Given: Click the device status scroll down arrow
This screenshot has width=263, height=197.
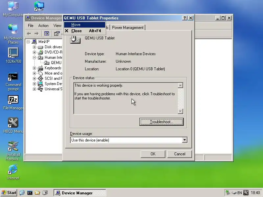Looking at the screenshot, I should click(180, 111).
